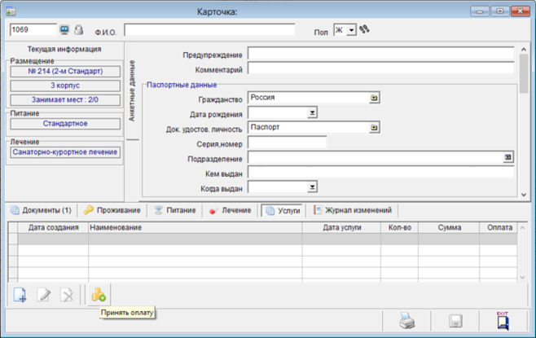Click the delete service record icon
This screenshot has height=338, width=536.
68,294
